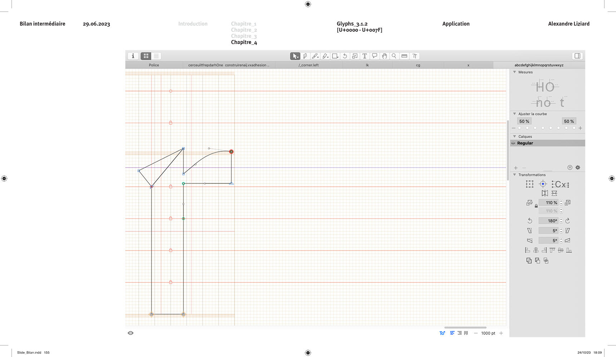This screenshot has height=357, width=616.
Task: Toggle the scale proportion lock
Action: click(x=536, y=206)
